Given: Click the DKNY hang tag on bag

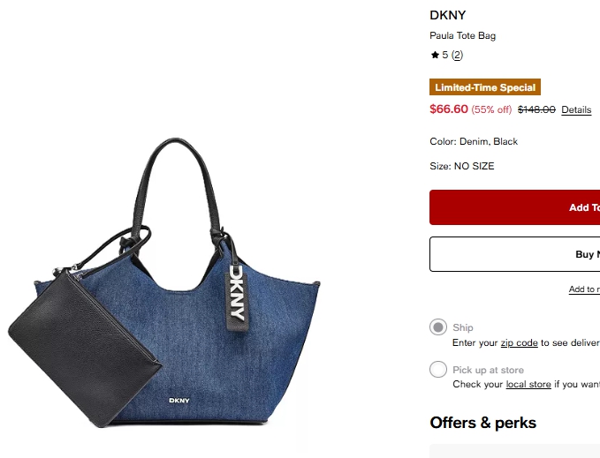Looking at the screenshot, I should [237, 298].
